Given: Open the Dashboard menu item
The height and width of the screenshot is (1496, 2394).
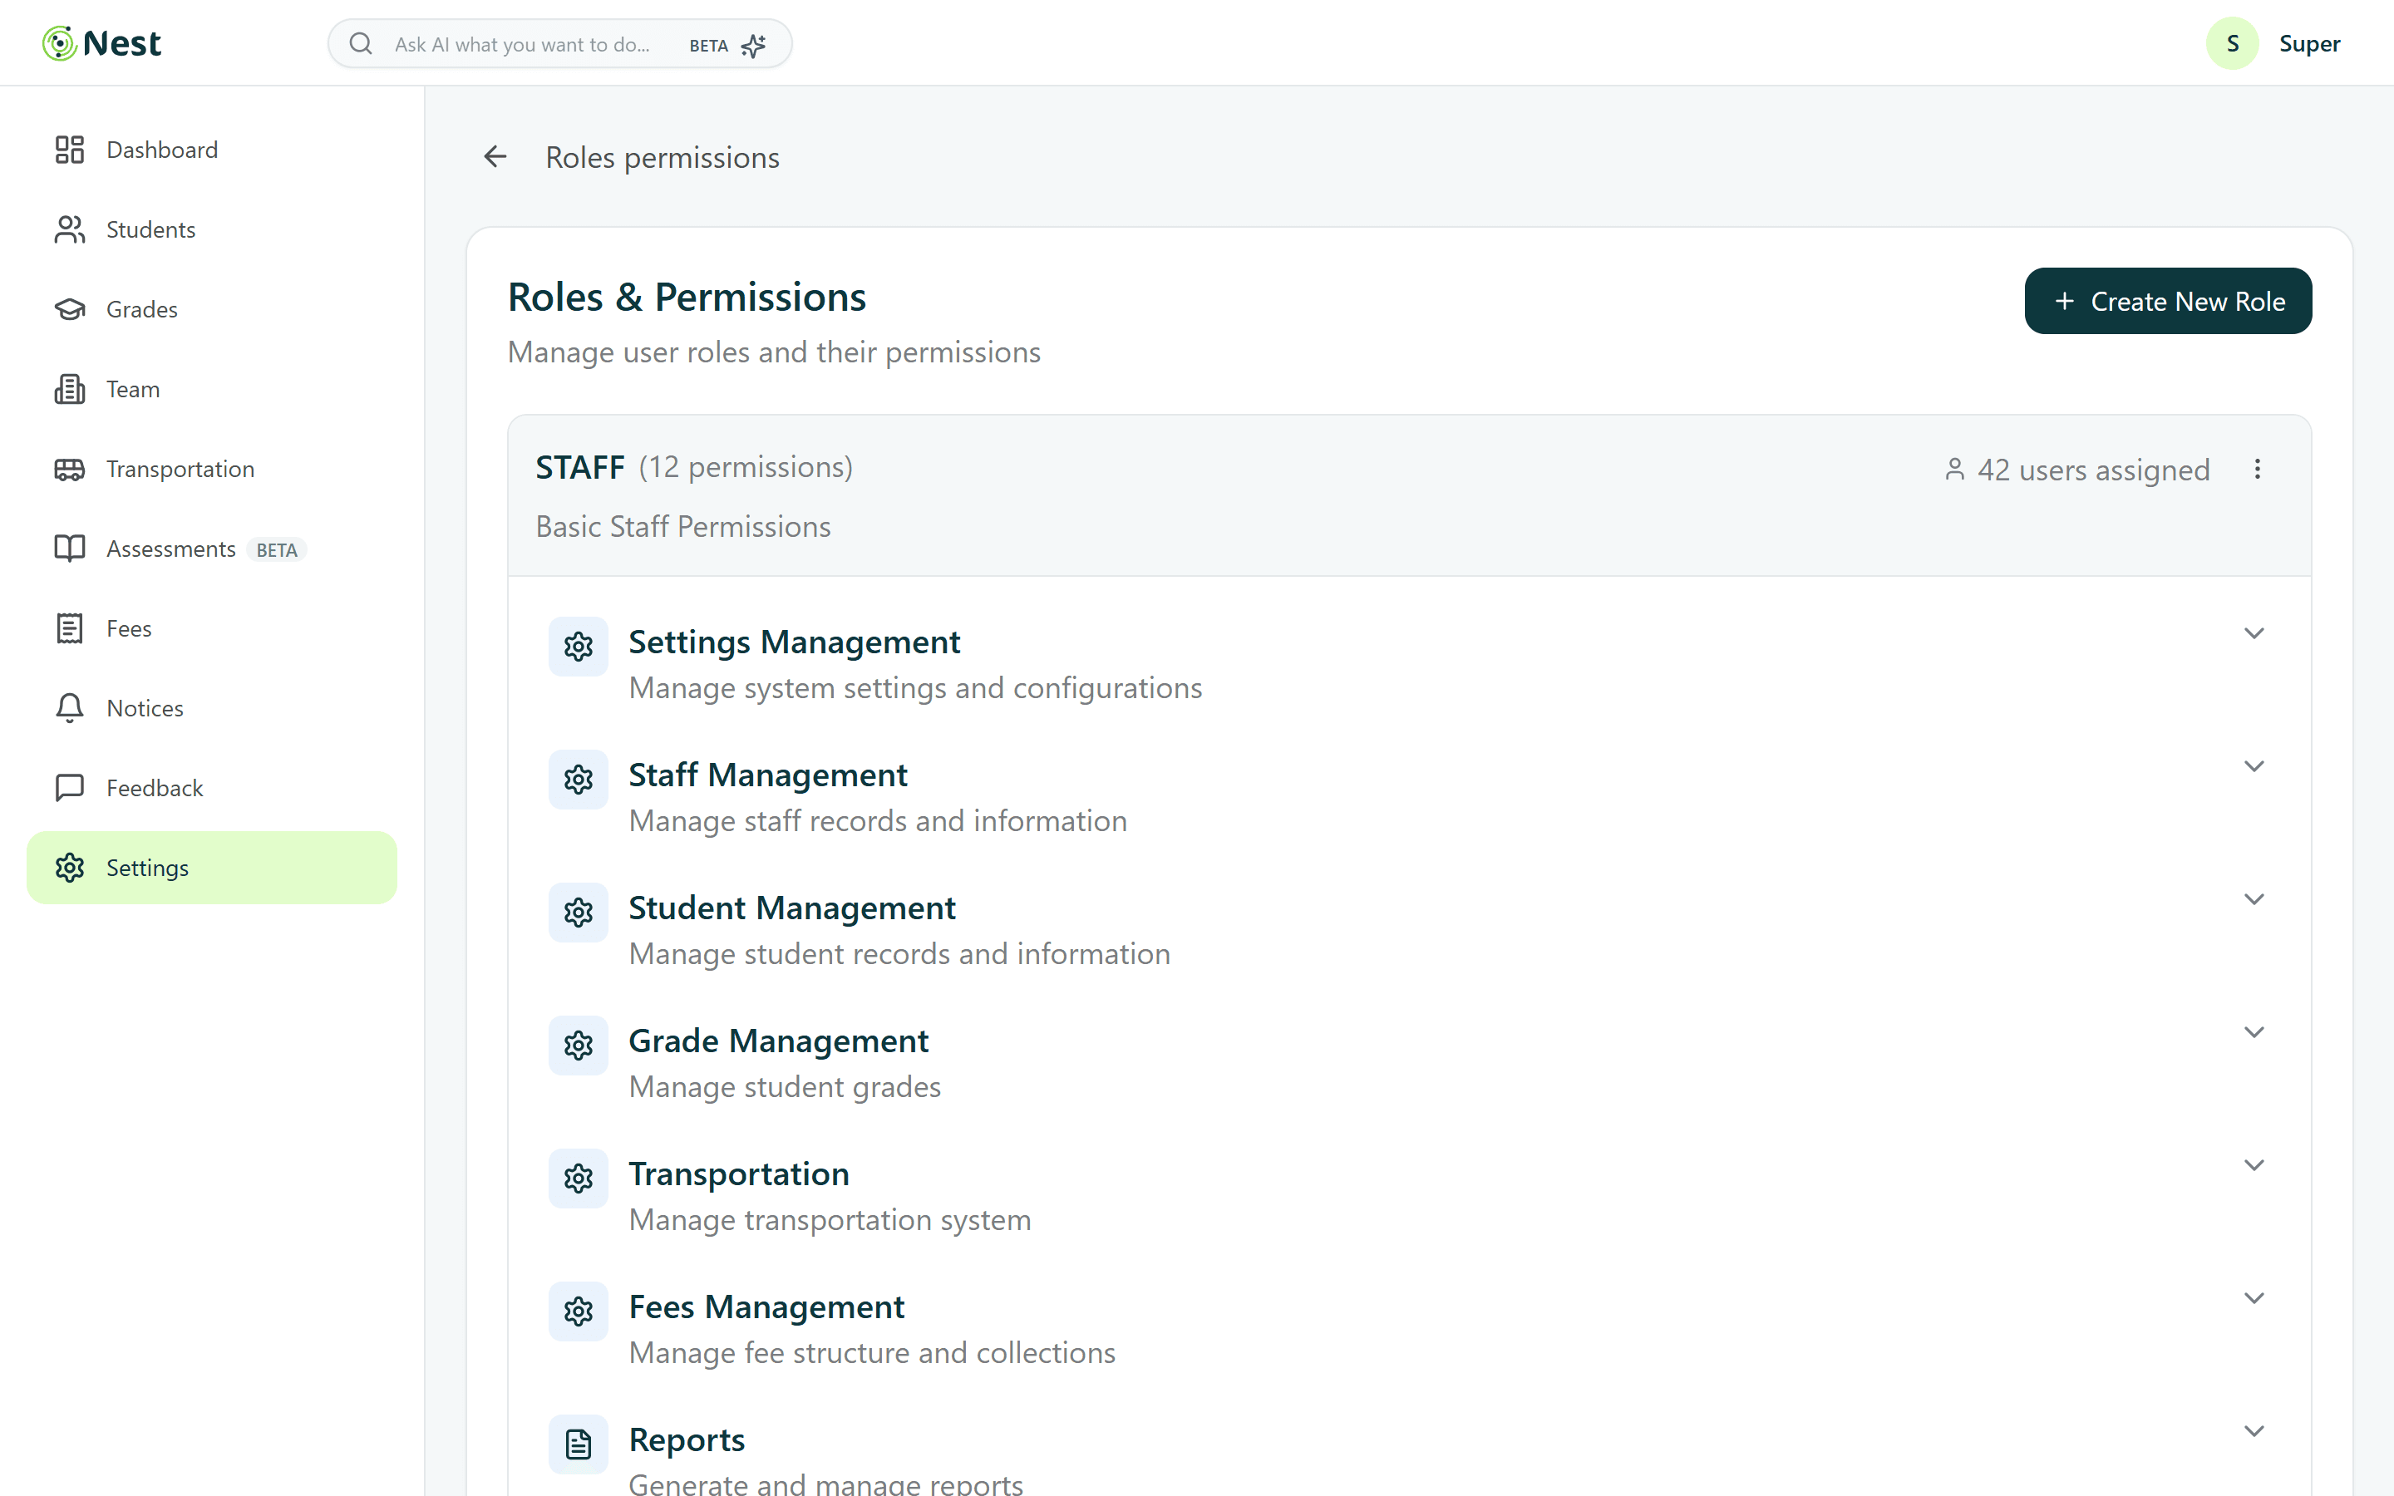Looking at the screenshot, I should [x=212, y=150].
